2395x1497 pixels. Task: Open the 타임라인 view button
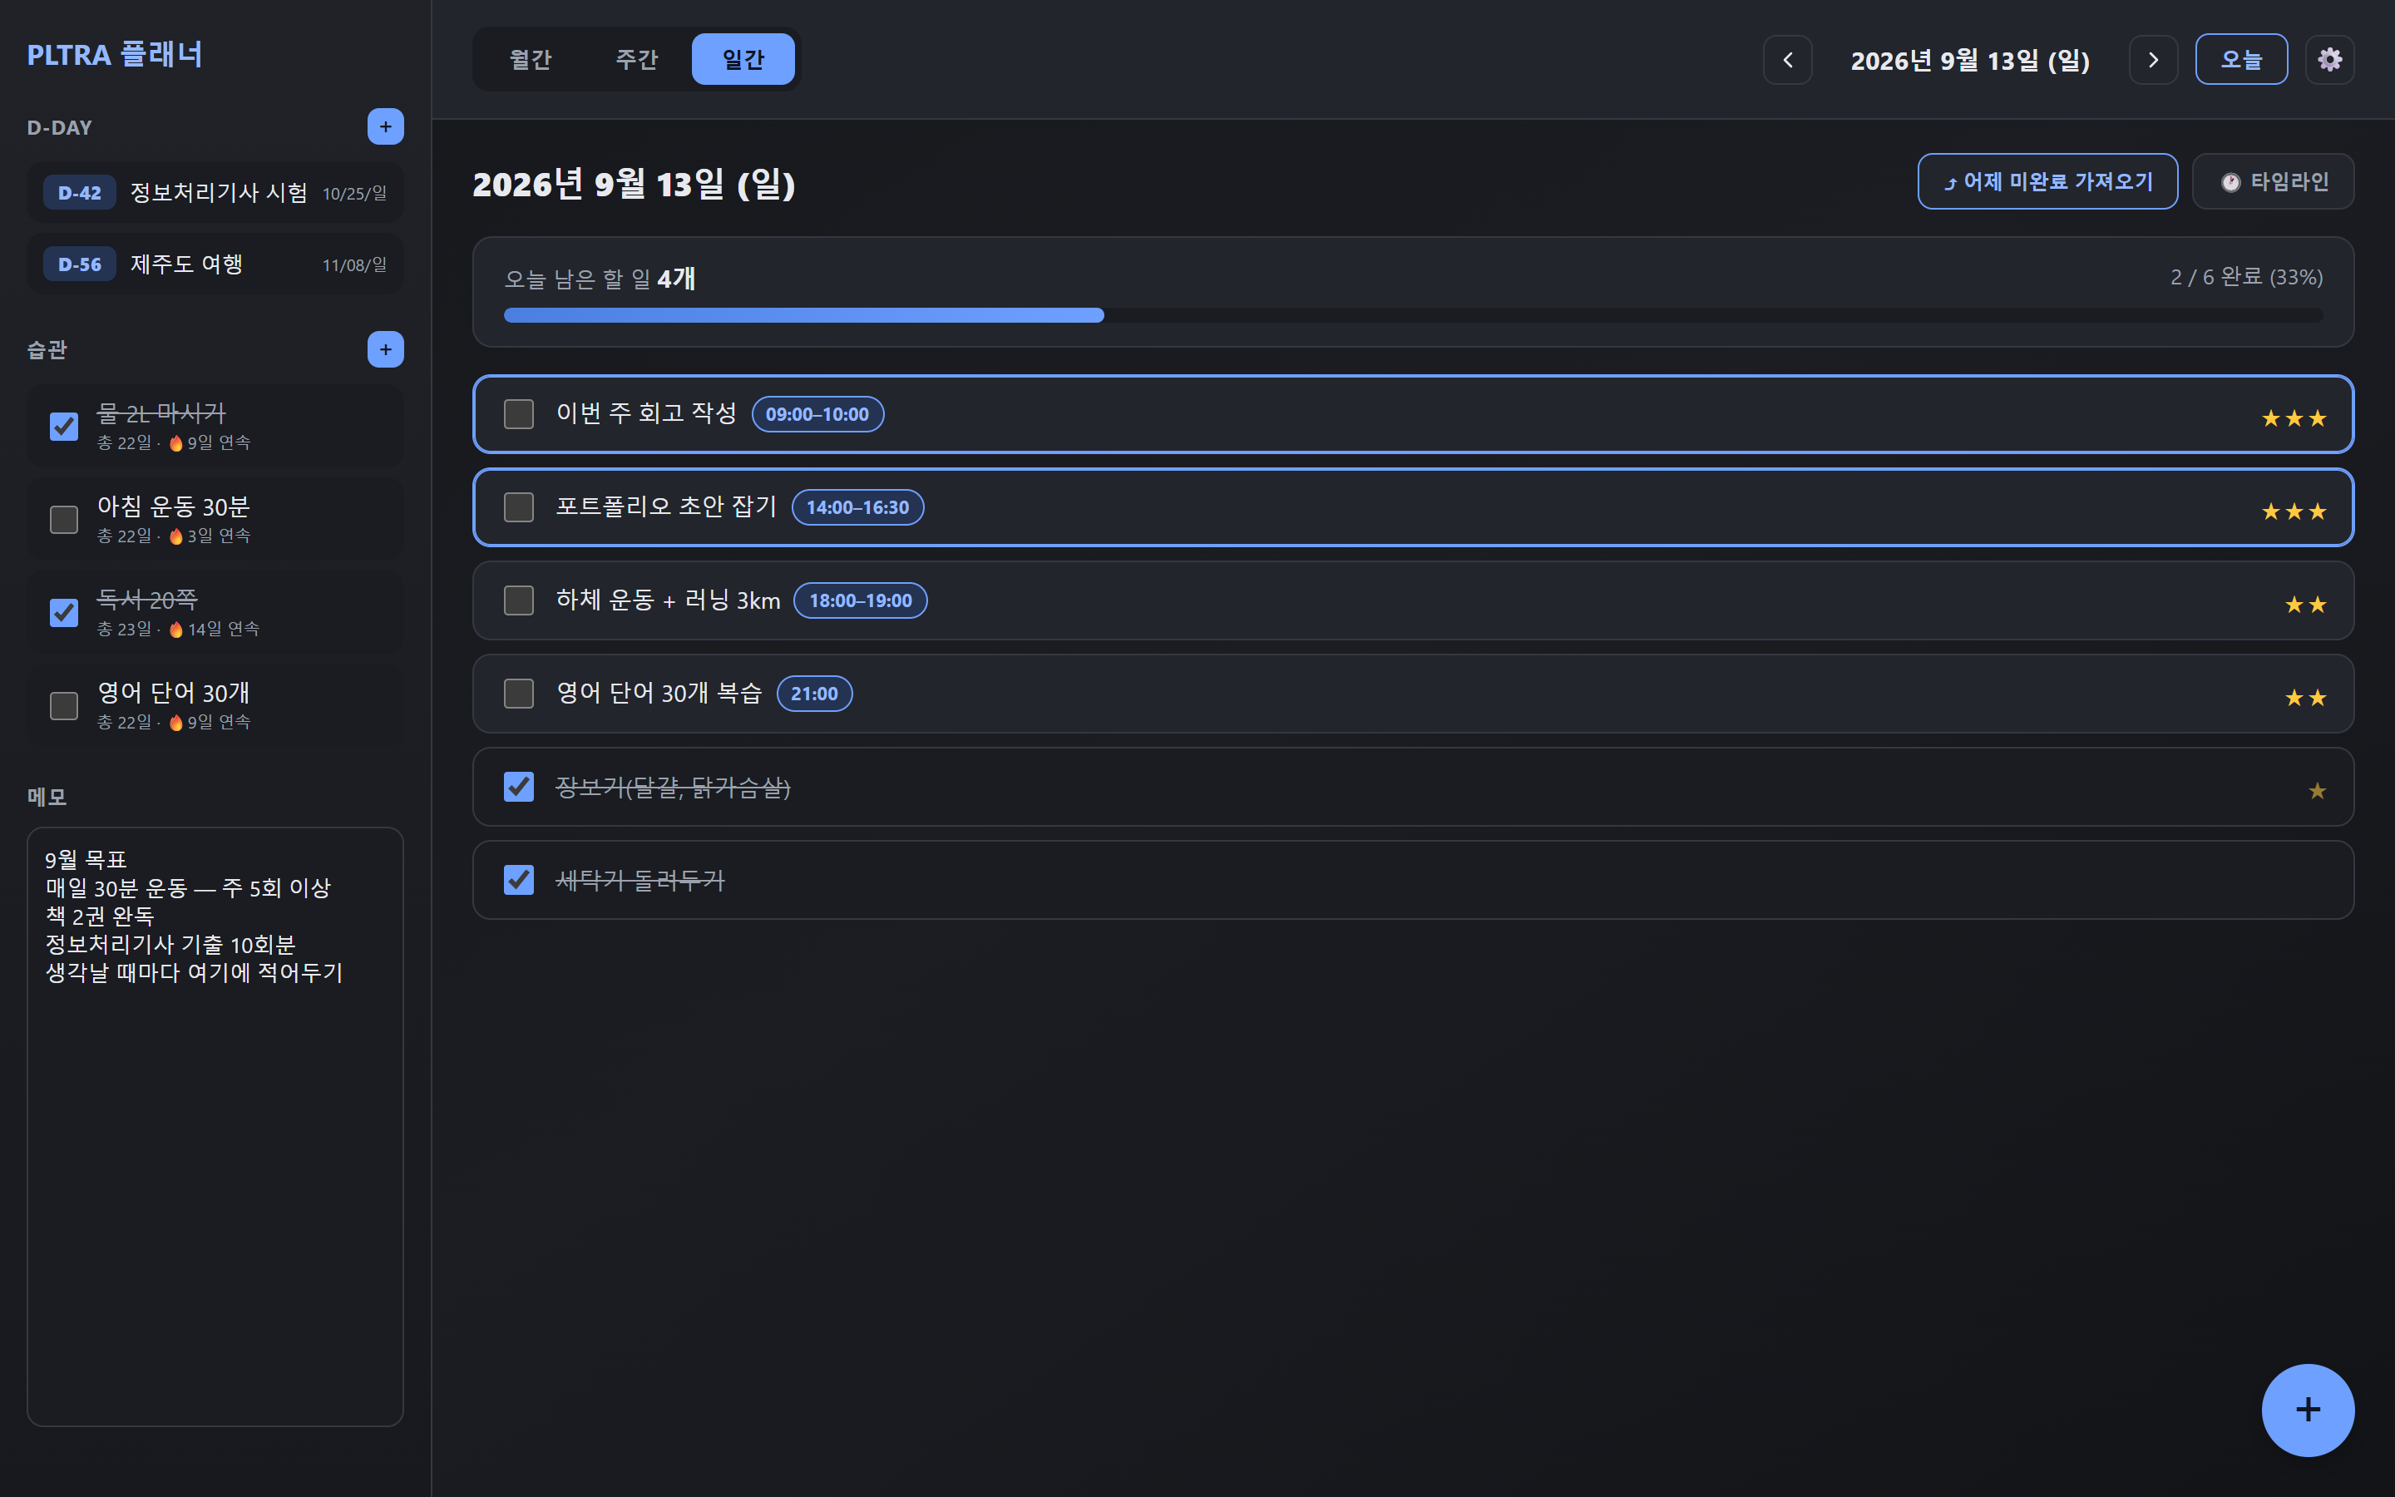(2272, 181)
